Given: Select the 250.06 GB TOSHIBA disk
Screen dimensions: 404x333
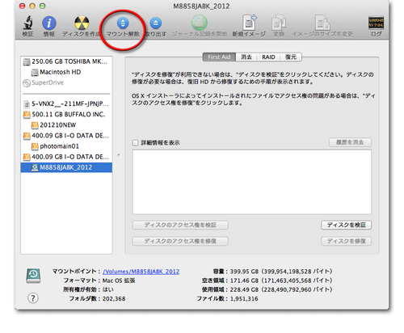Looking at the screenshot, I should [66, 61].
